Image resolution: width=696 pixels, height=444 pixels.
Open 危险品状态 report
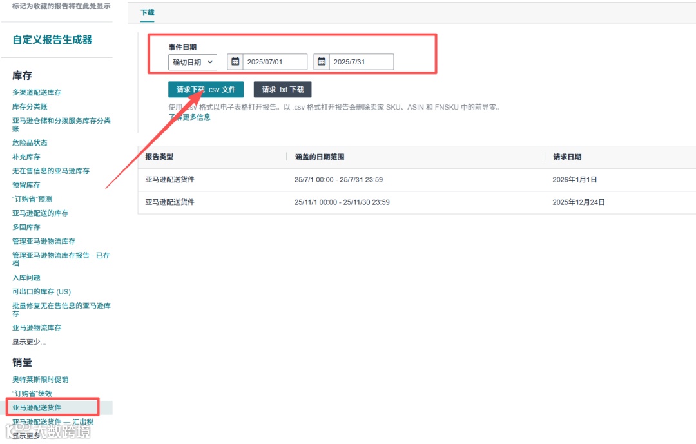tap(30, 142)
